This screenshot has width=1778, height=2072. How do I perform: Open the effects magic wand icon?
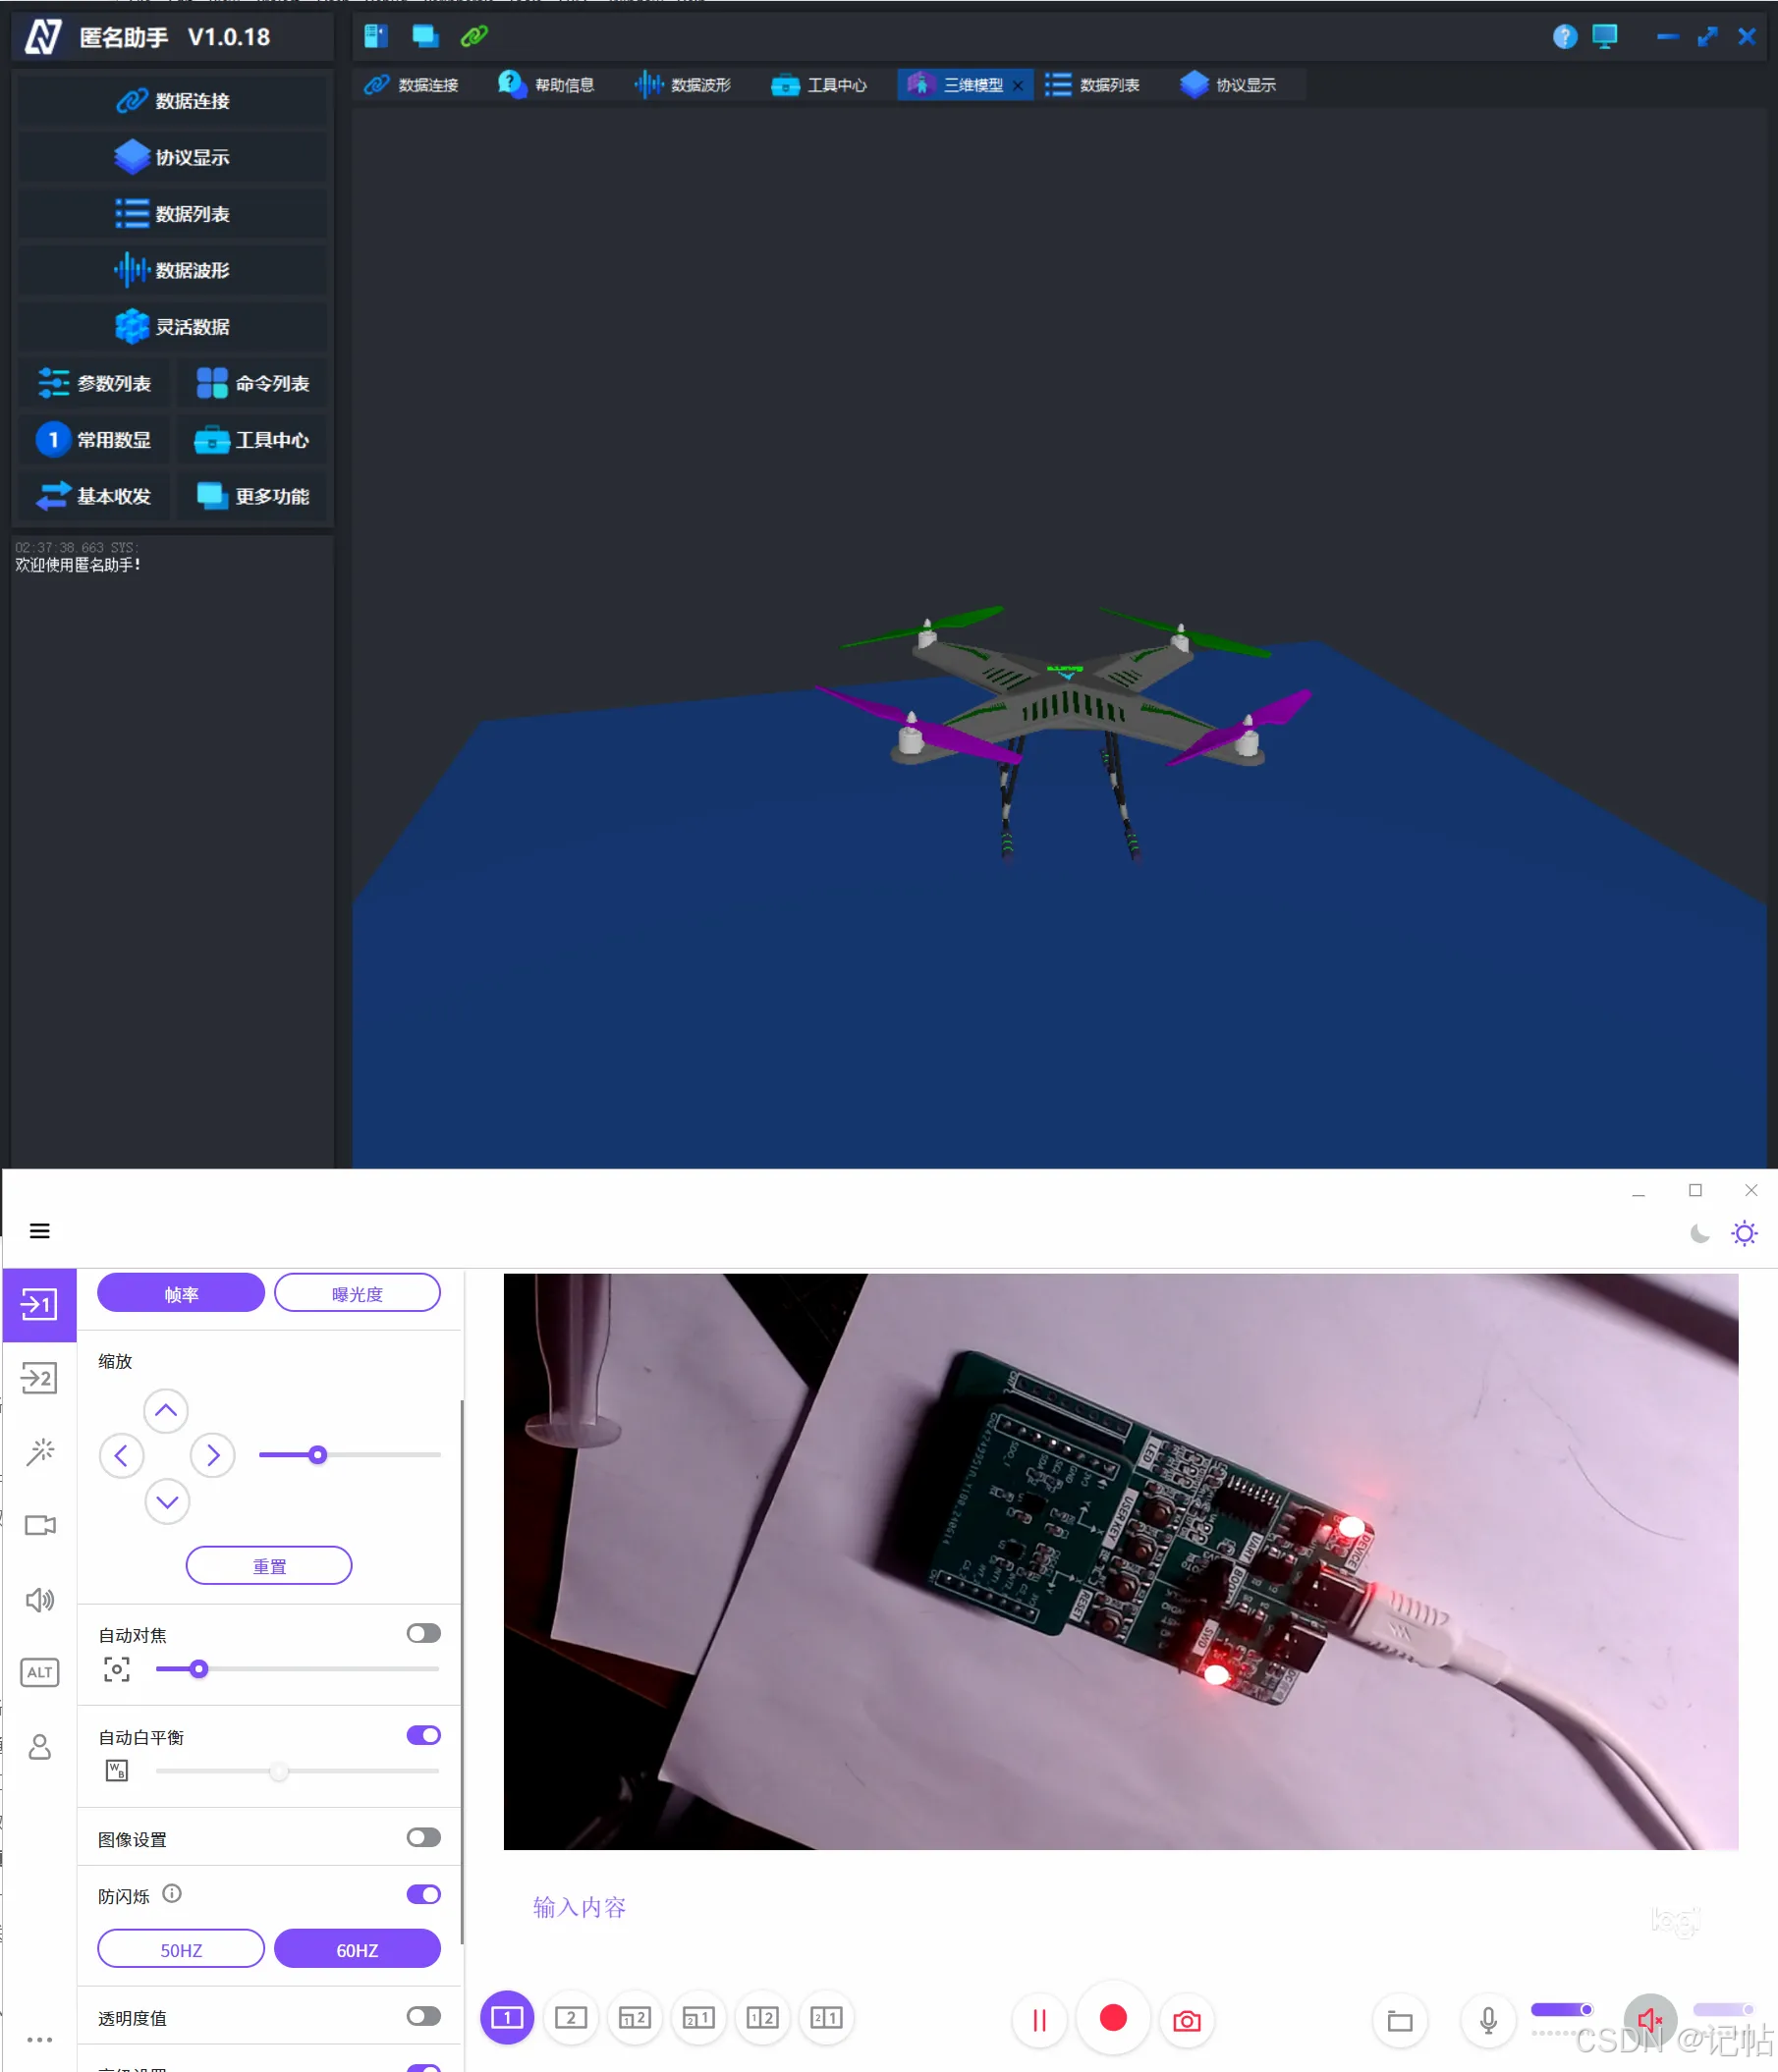tap(39, 1452)
